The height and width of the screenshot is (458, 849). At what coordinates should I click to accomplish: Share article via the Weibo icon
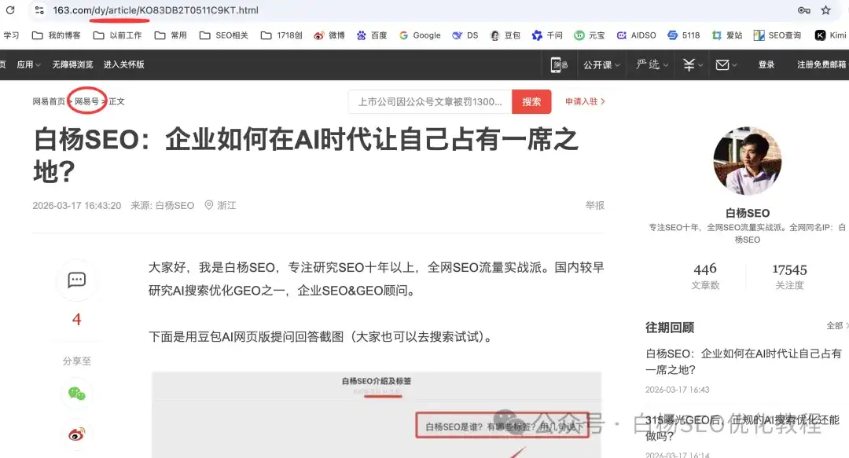click(x=76, y=434)
